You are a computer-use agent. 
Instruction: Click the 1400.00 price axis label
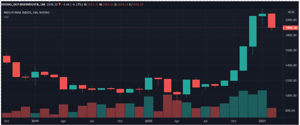click(x=291, y=66)
